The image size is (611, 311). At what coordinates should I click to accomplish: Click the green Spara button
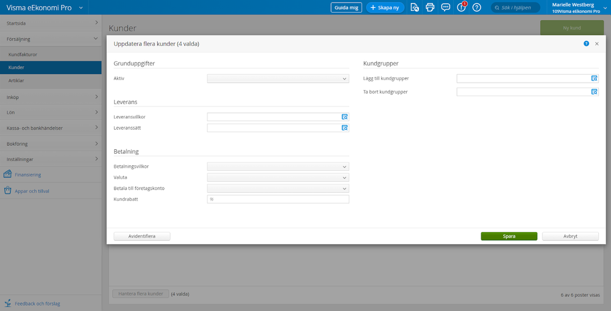[509, 236]
